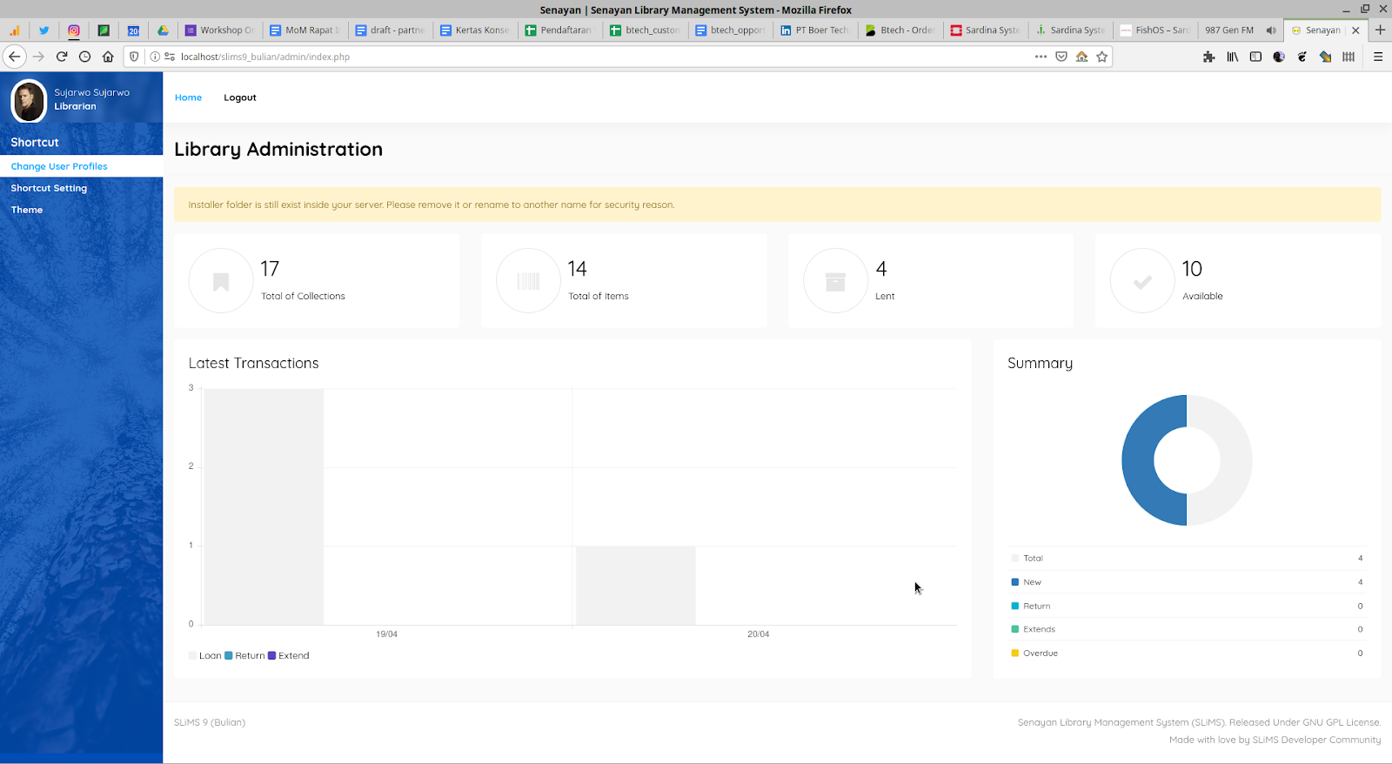Switch to pinned Google Drive tab
Viewport: 1392px width, 764px height.
click(163, 30)
